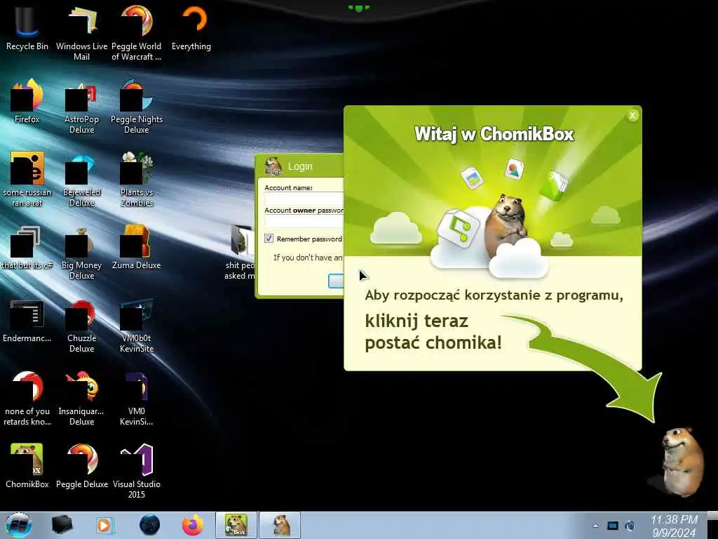This screenshot has height=539, width=718.
Task: Click the partially visible Login dialog button
Action: point(336,281)
